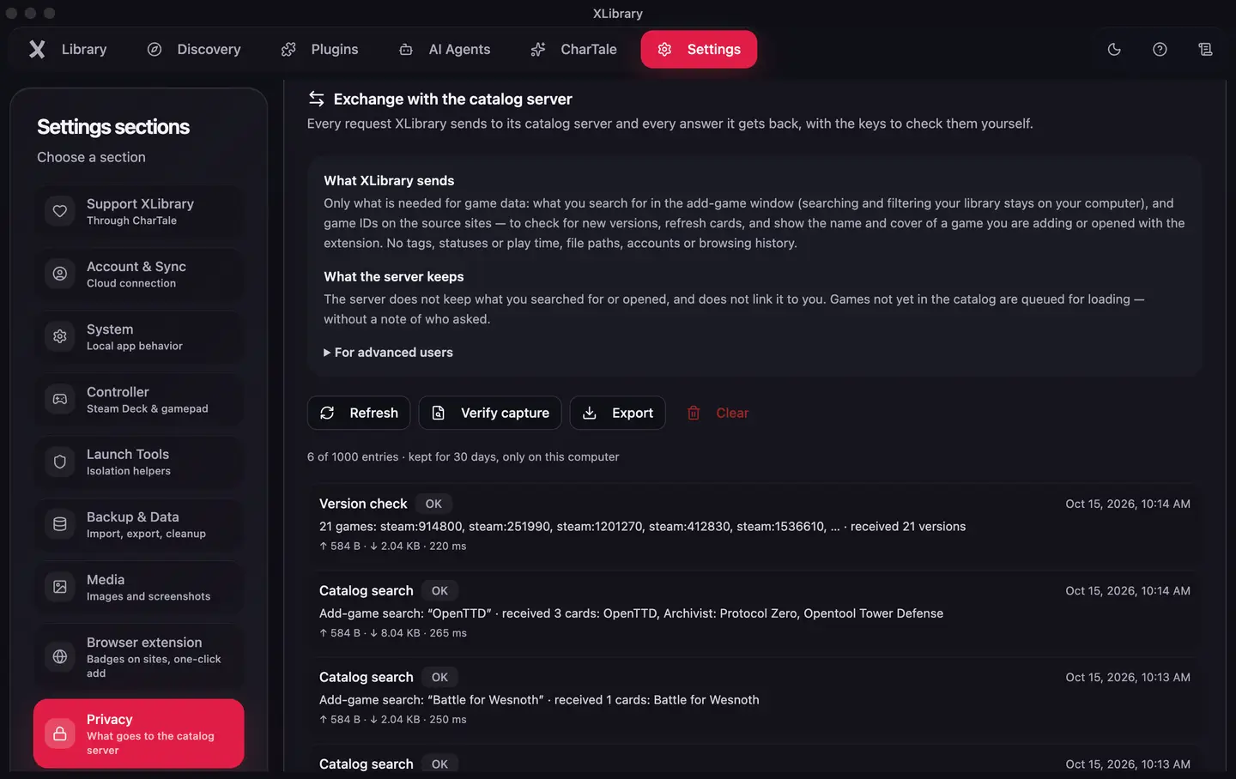This screenshot has width=1236, height=779.
Task: Open the Version check log entry
Action: [x=754, y=524]
